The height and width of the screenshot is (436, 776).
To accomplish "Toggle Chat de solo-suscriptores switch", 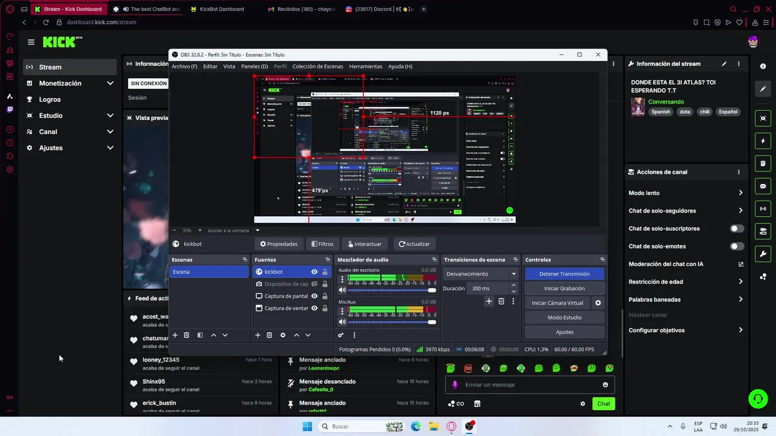I will [x=737, y=228].
